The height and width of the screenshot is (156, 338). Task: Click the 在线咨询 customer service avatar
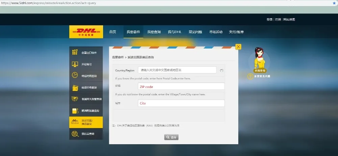260,60
